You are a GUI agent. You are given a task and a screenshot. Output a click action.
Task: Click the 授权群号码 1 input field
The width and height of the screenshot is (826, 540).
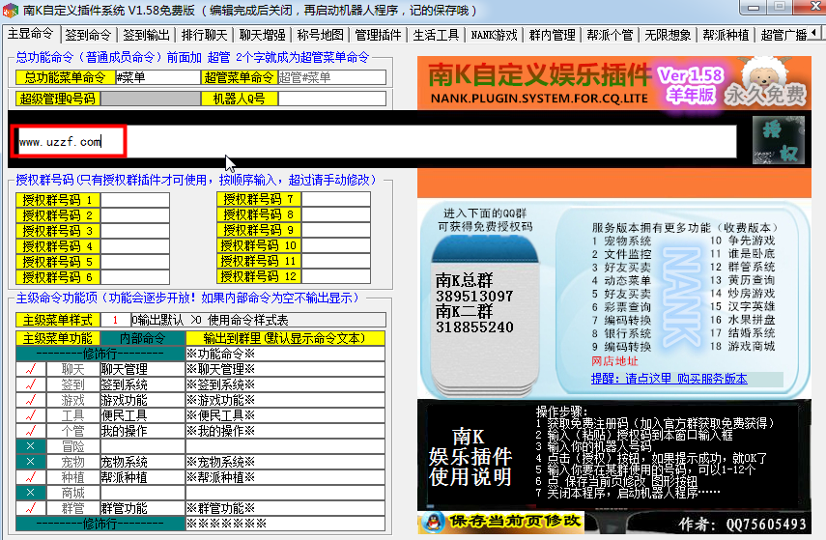coord(135,200)
